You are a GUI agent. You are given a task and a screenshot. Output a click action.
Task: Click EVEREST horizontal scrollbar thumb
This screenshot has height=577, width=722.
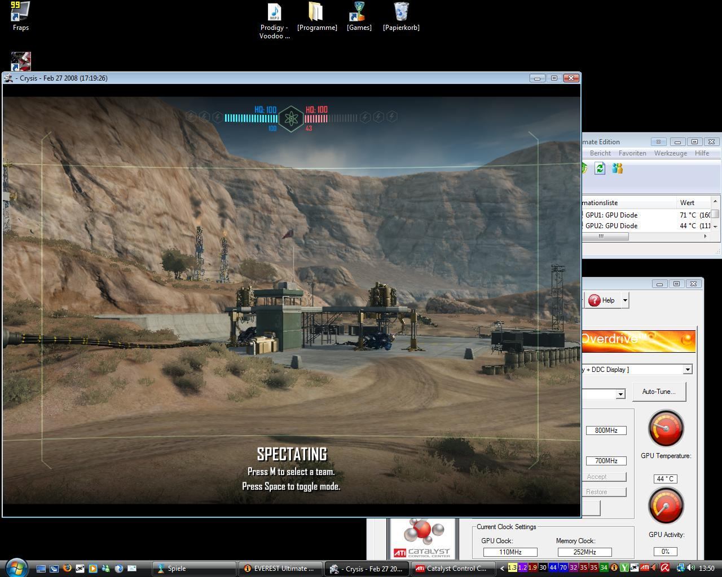605,237
